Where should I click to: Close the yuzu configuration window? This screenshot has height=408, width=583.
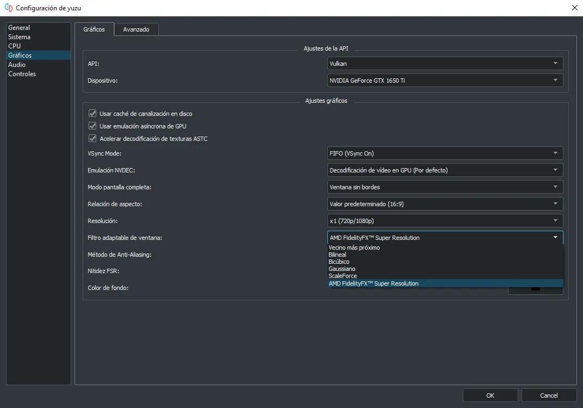575,8
